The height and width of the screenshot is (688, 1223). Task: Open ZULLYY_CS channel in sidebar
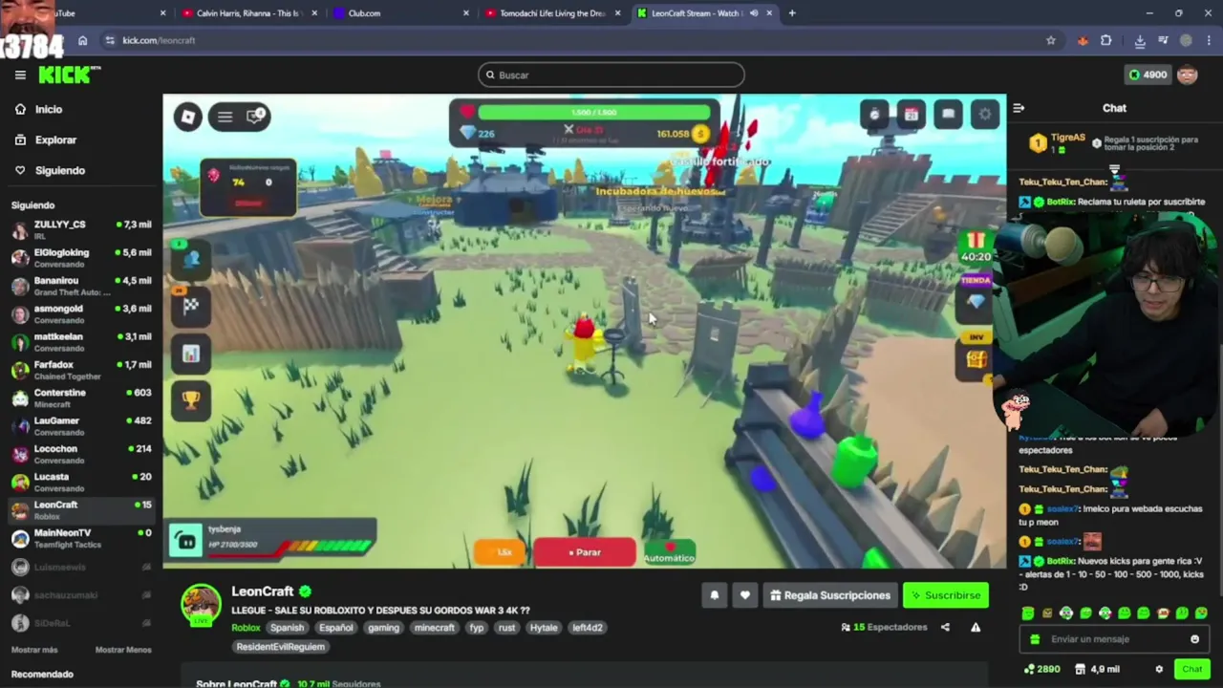click(81, 229)
